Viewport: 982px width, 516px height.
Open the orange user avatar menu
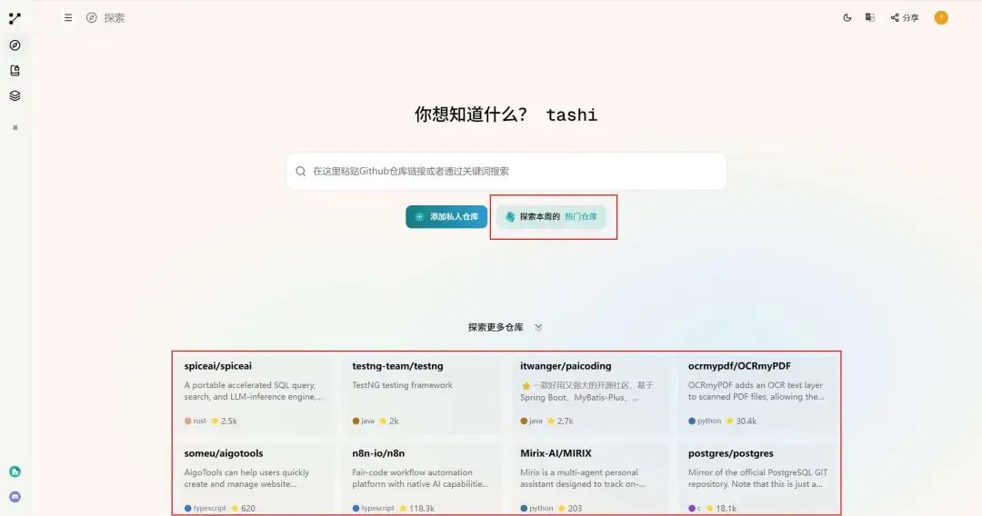point(941,17)
